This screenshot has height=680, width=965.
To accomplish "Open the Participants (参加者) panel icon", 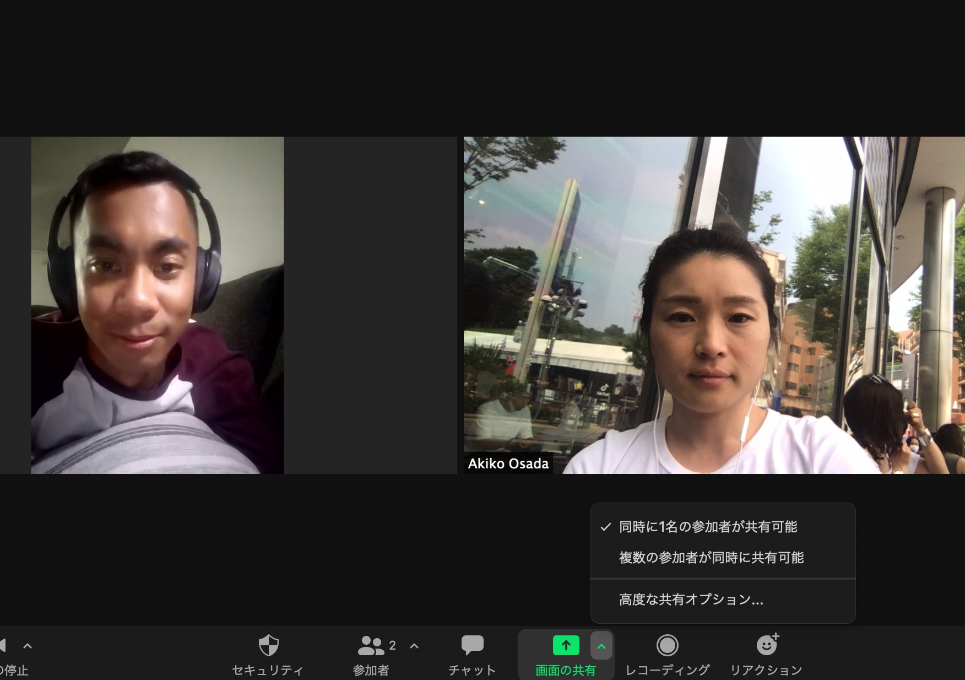I will click(371, 645).
